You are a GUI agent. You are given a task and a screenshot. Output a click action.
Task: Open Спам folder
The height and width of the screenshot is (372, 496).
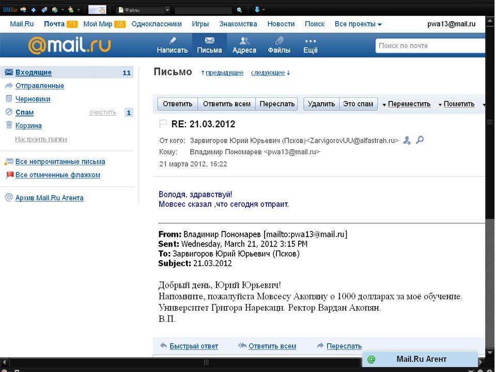click(x=25, y=112)
